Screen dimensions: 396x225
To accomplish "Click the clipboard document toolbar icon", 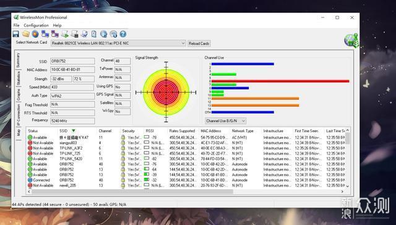I will tap(93, 34).
